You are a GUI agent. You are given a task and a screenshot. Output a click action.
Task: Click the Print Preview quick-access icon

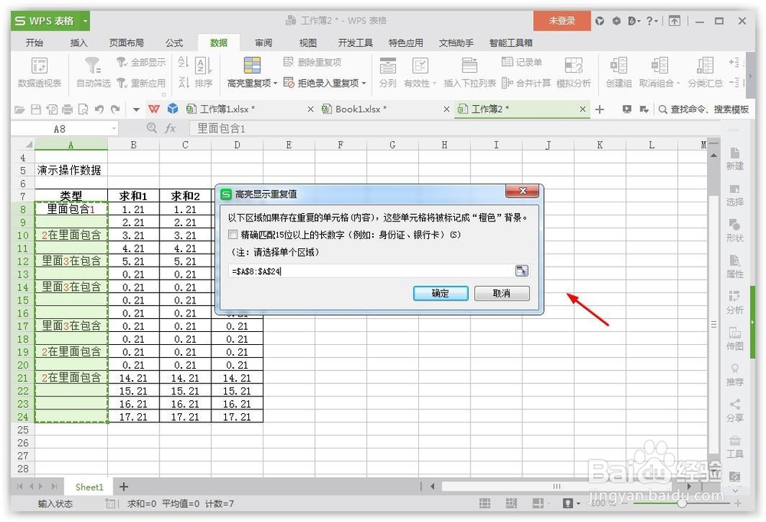pyautogui.click(x=83, y=110)
